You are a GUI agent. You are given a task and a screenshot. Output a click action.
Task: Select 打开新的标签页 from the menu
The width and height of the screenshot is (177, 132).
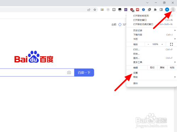pos(152,16)
